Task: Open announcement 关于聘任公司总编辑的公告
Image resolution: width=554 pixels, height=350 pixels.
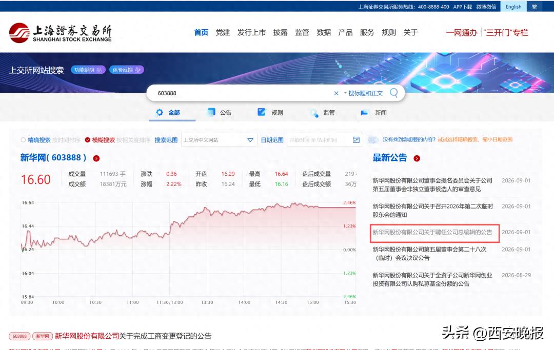Action: click(x=432, y=232)
